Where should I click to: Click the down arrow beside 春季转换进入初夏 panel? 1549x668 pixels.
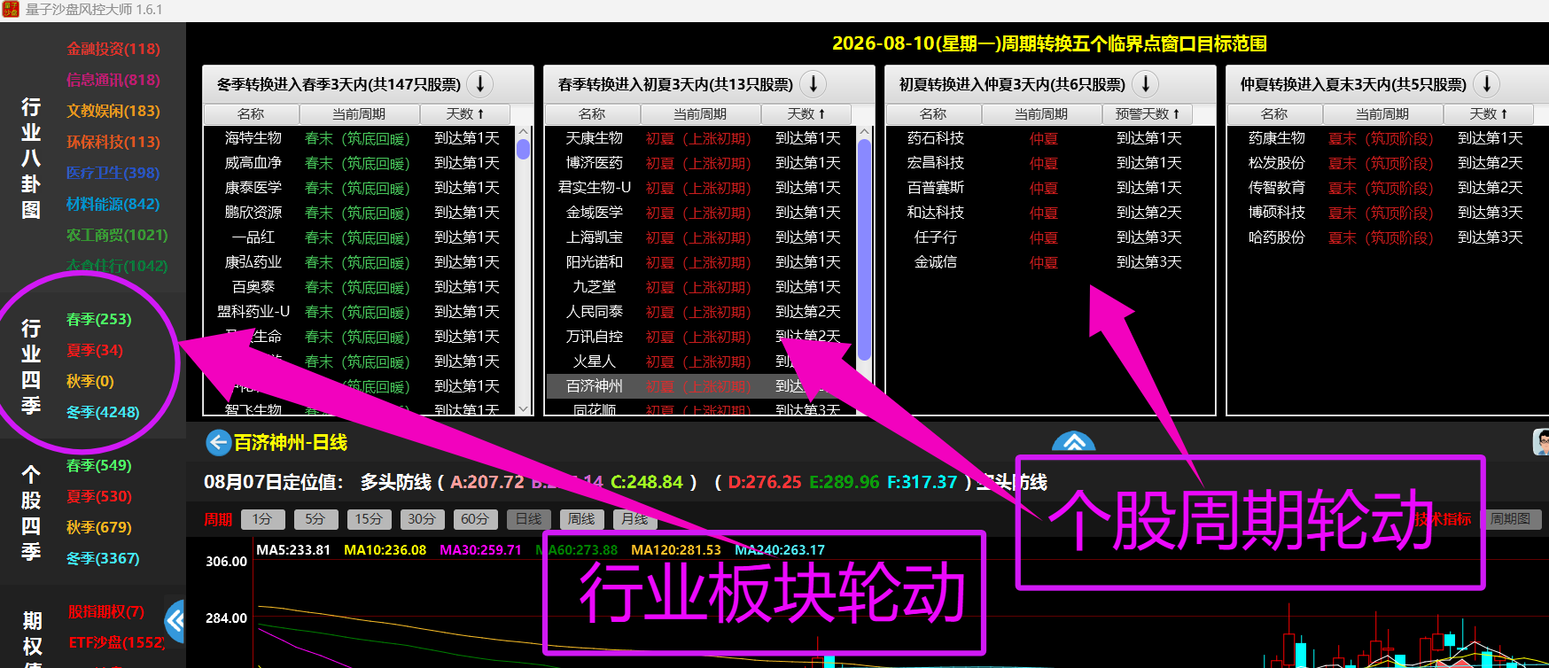click(x=813, y=84)
